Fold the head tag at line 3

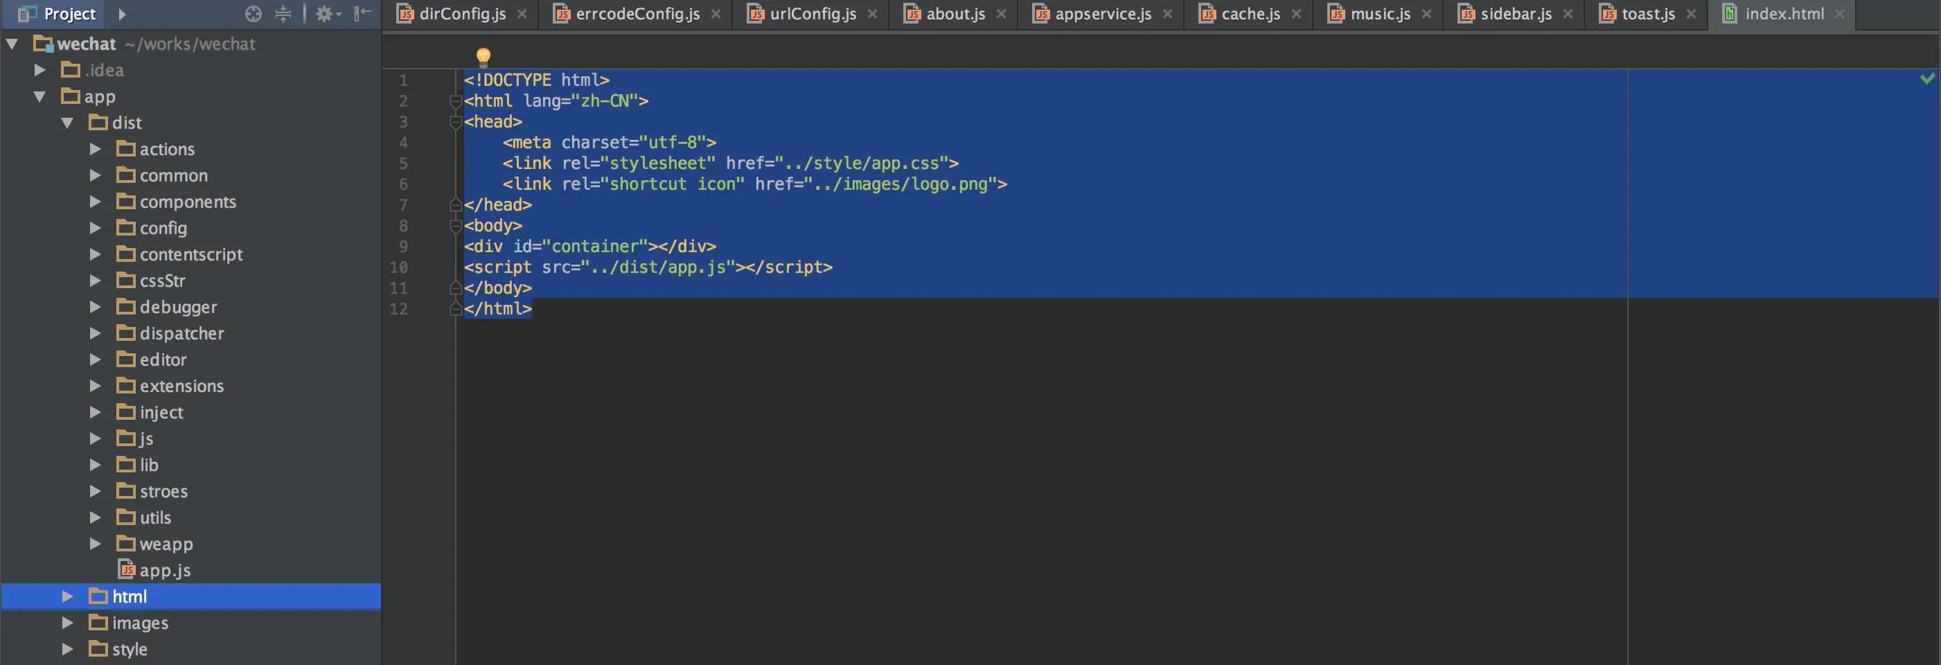455,122
